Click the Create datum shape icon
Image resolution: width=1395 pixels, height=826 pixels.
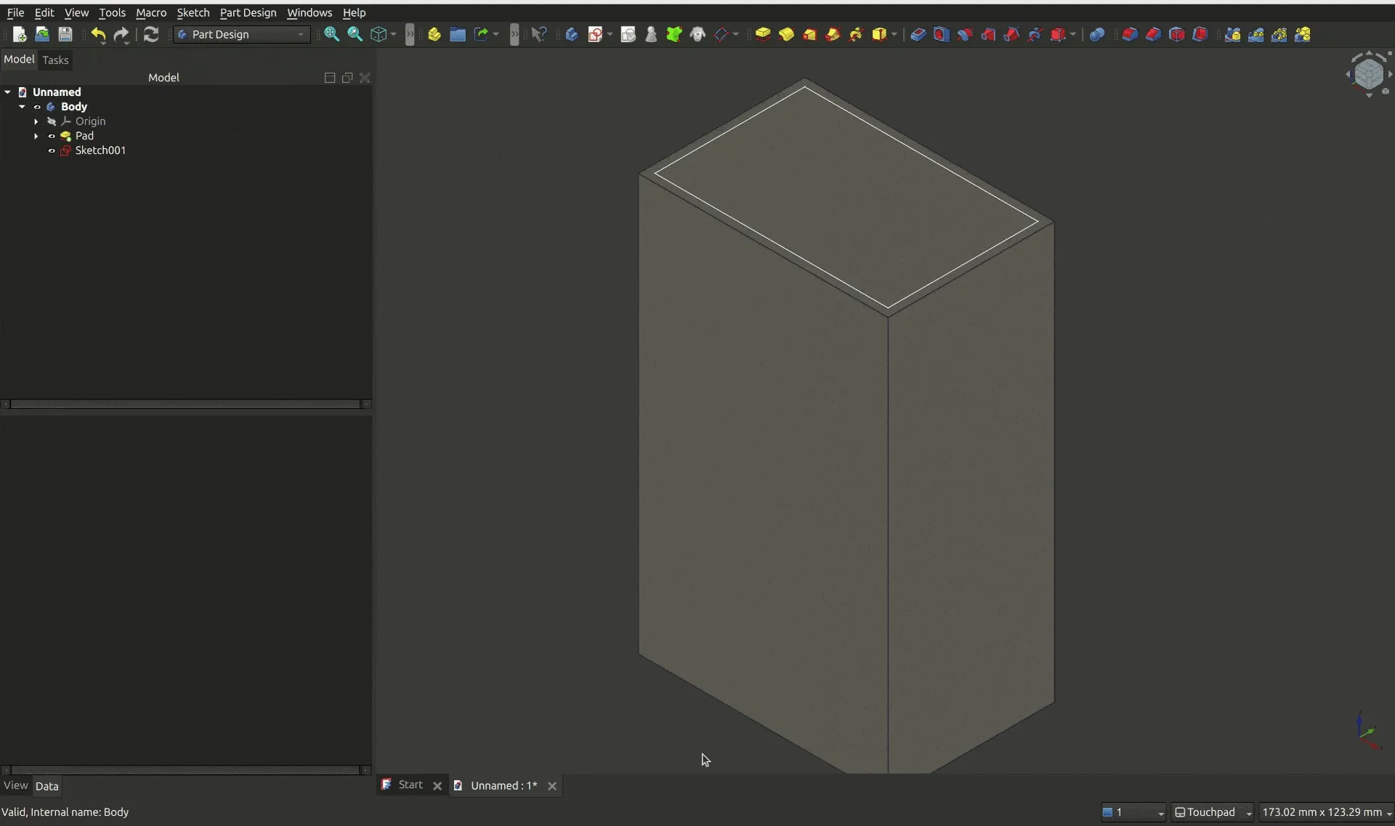tap(721, 34)
